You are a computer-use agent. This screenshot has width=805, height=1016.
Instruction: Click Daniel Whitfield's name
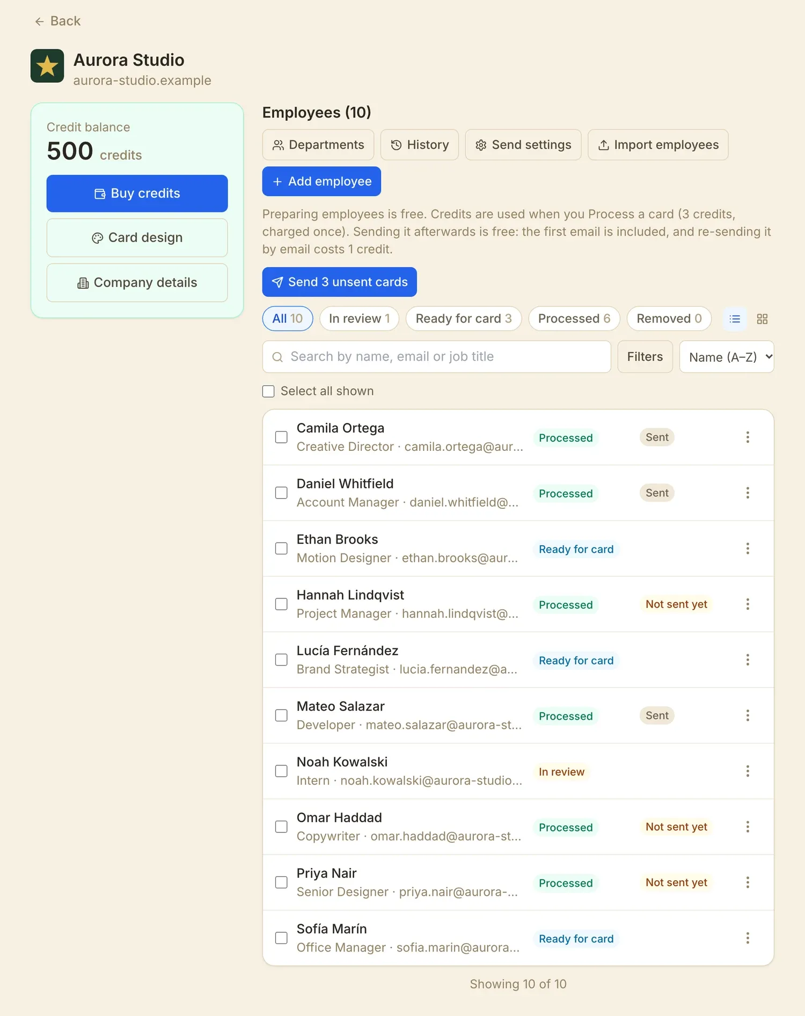(x=345, y=484)
